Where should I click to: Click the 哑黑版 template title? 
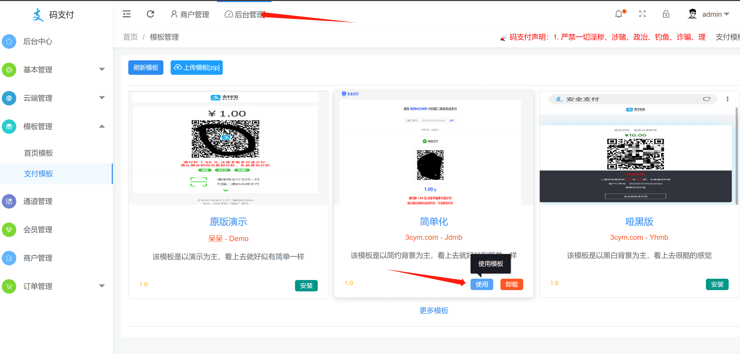(639, 222)
